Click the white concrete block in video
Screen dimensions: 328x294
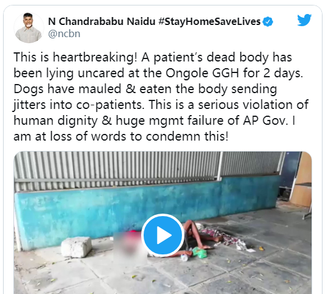coord(77,247)
